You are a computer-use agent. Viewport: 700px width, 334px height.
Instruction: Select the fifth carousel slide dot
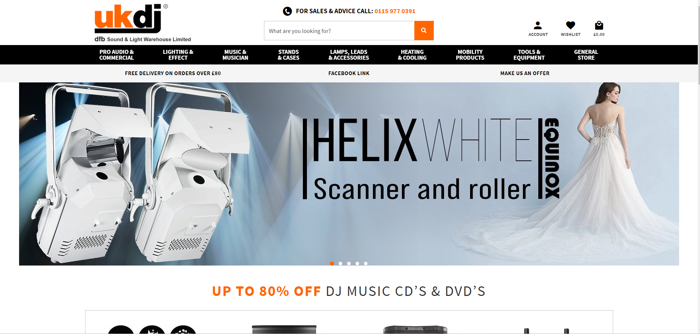point(366,263)
